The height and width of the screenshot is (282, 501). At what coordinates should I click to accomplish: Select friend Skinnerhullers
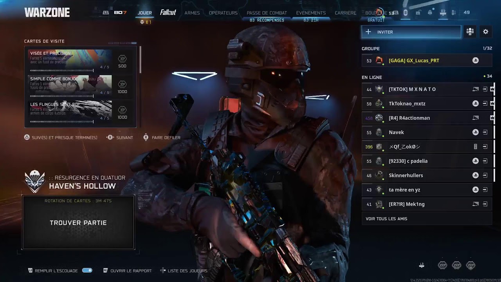point(427,175)
